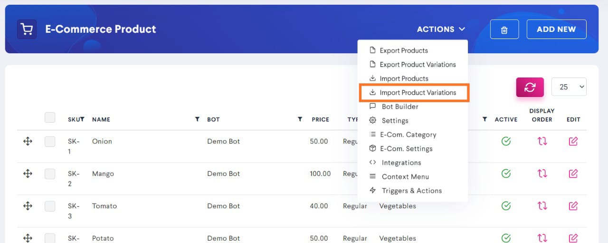Edit the Onion product
This screenshot has width=608, height=243.
point(573,141)
